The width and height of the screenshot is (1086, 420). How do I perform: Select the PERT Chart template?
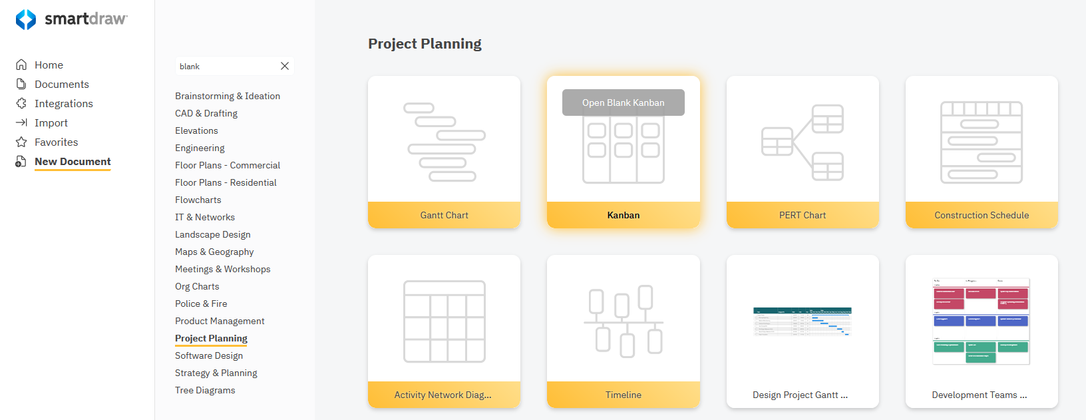(803, 152)
